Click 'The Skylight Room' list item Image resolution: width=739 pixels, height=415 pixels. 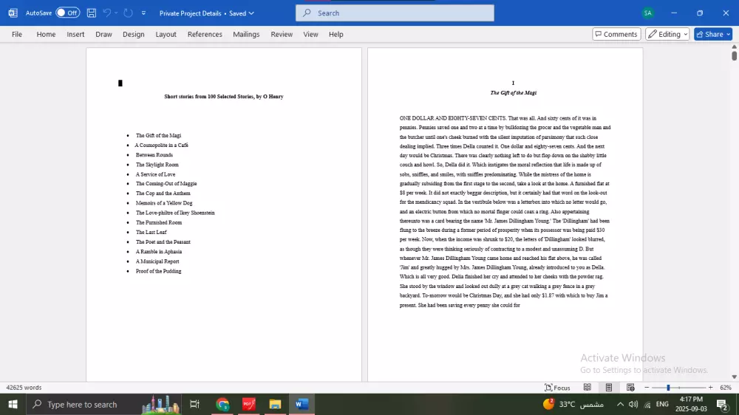point(157,165)
